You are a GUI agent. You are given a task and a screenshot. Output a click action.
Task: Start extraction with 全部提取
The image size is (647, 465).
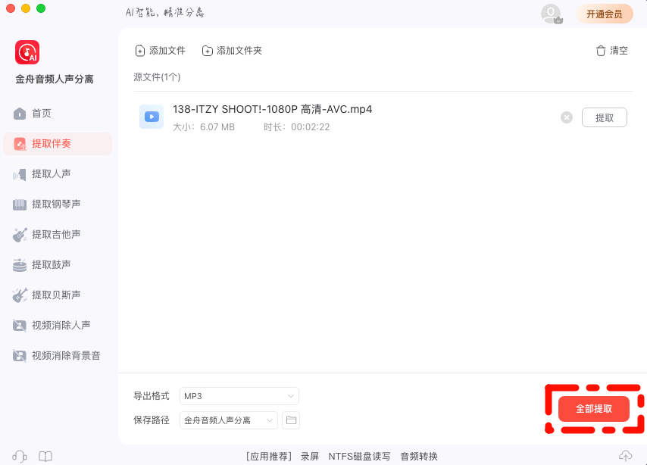tap(594, 409)
